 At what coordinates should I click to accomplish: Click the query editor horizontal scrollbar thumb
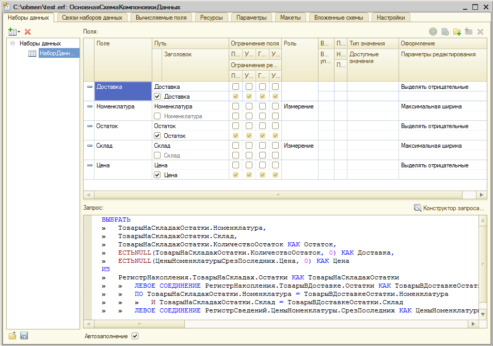point(139,324)
